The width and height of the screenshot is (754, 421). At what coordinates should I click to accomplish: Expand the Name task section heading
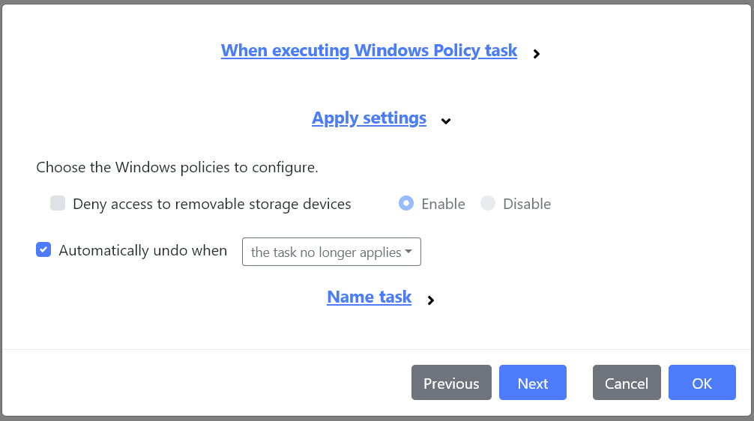pyautogui.click(x=369, y=297)
